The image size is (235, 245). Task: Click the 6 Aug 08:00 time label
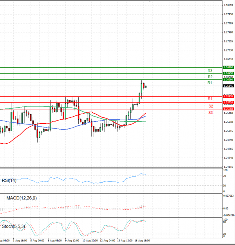click(55, 240)
